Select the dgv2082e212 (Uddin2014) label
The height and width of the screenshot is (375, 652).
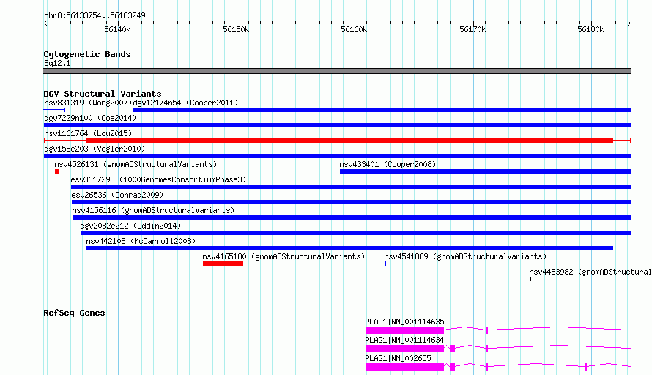(x=130, y=226)
